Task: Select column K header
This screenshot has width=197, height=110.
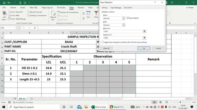Action: pos(176,33)
